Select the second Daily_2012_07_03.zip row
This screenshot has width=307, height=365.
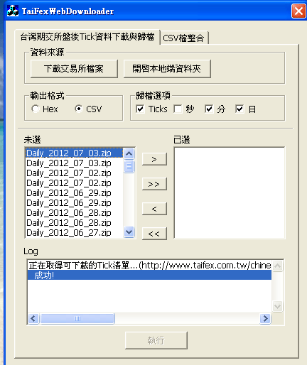pyautogui.click(x=74, y=163)
